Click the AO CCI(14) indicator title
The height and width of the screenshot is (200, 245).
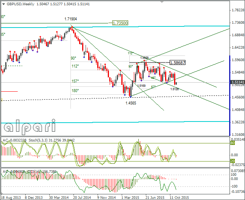coord(30,172)
